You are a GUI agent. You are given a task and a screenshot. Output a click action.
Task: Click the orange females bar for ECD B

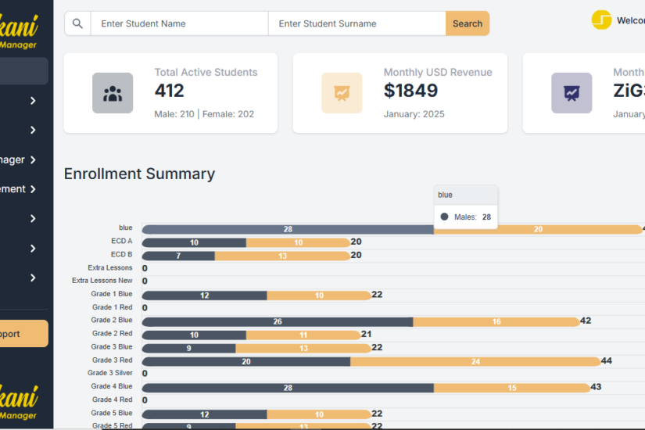pyautogui.click(x=282, y=256)
